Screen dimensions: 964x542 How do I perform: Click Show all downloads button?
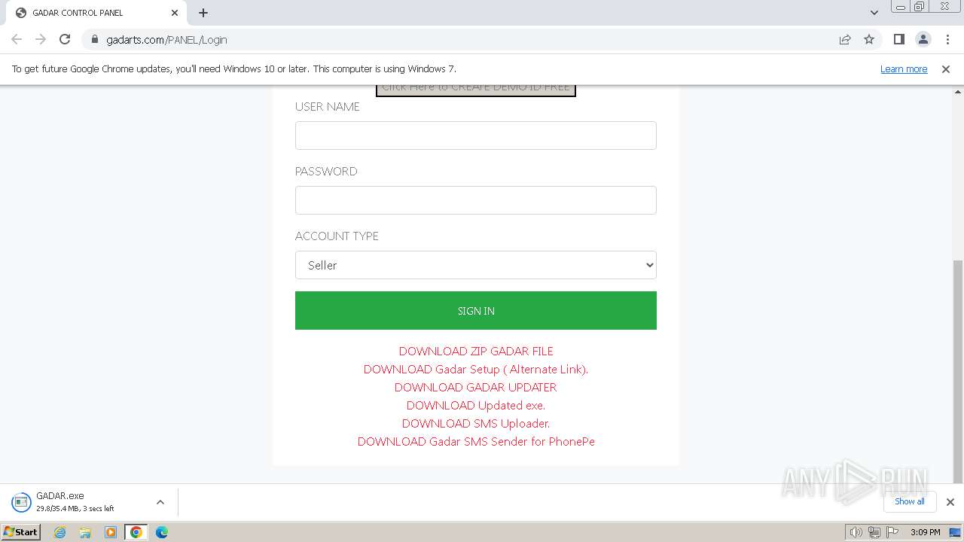(x=909, y=501)
